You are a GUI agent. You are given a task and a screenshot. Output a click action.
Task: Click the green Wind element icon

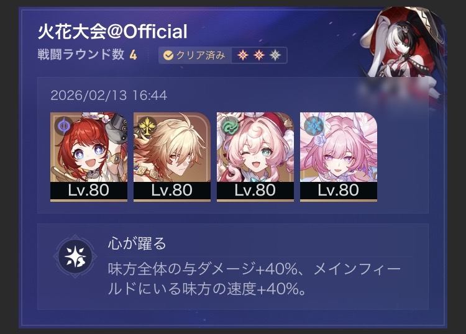(231, 125)
